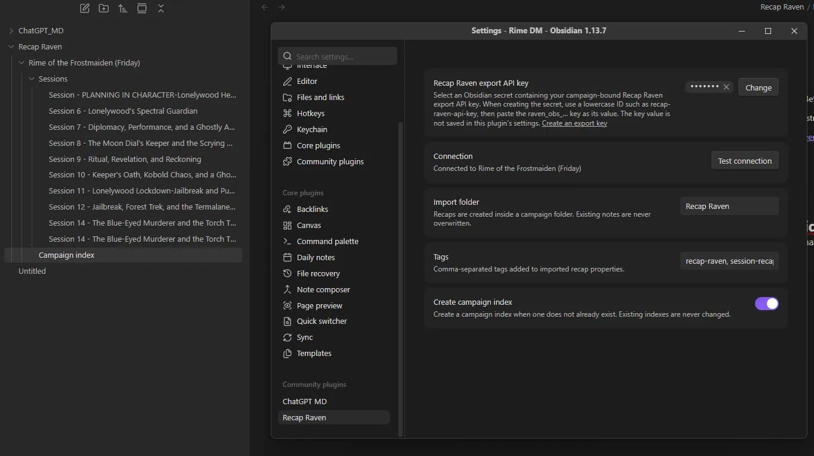Click the Core plugins icon
Viewport: 814px width, 456px height.
287,146
